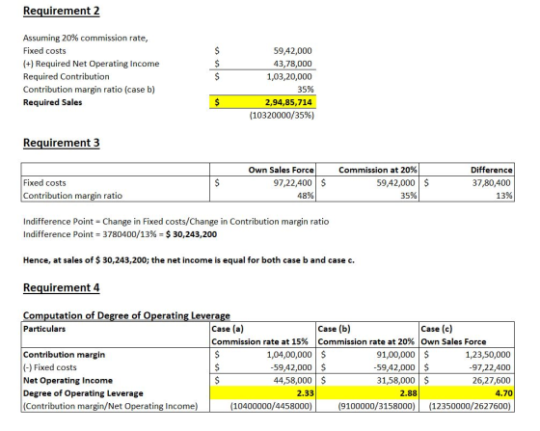The image size is (540, 431).
Task: Click the Case (b) contribution margin 91,00,000
Action: point(395,355)
